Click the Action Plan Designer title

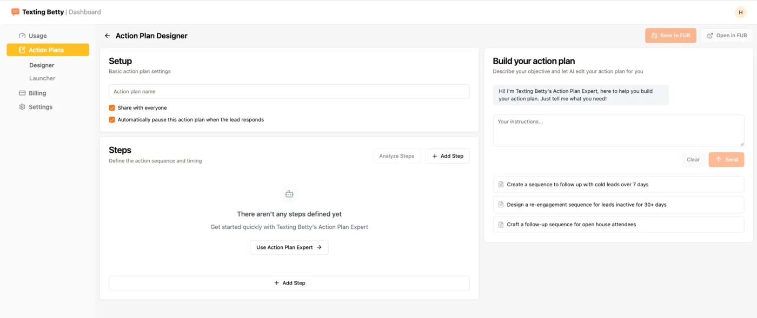pyautogui.click(x=151, y=36)
